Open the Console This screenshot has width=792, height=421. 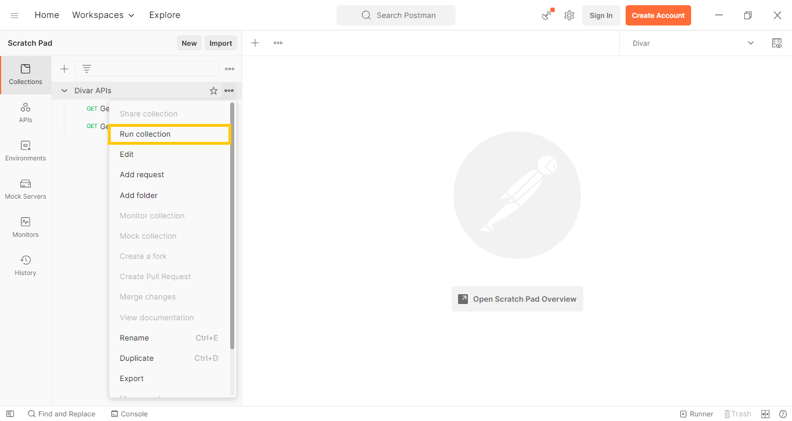pos(129,414)
